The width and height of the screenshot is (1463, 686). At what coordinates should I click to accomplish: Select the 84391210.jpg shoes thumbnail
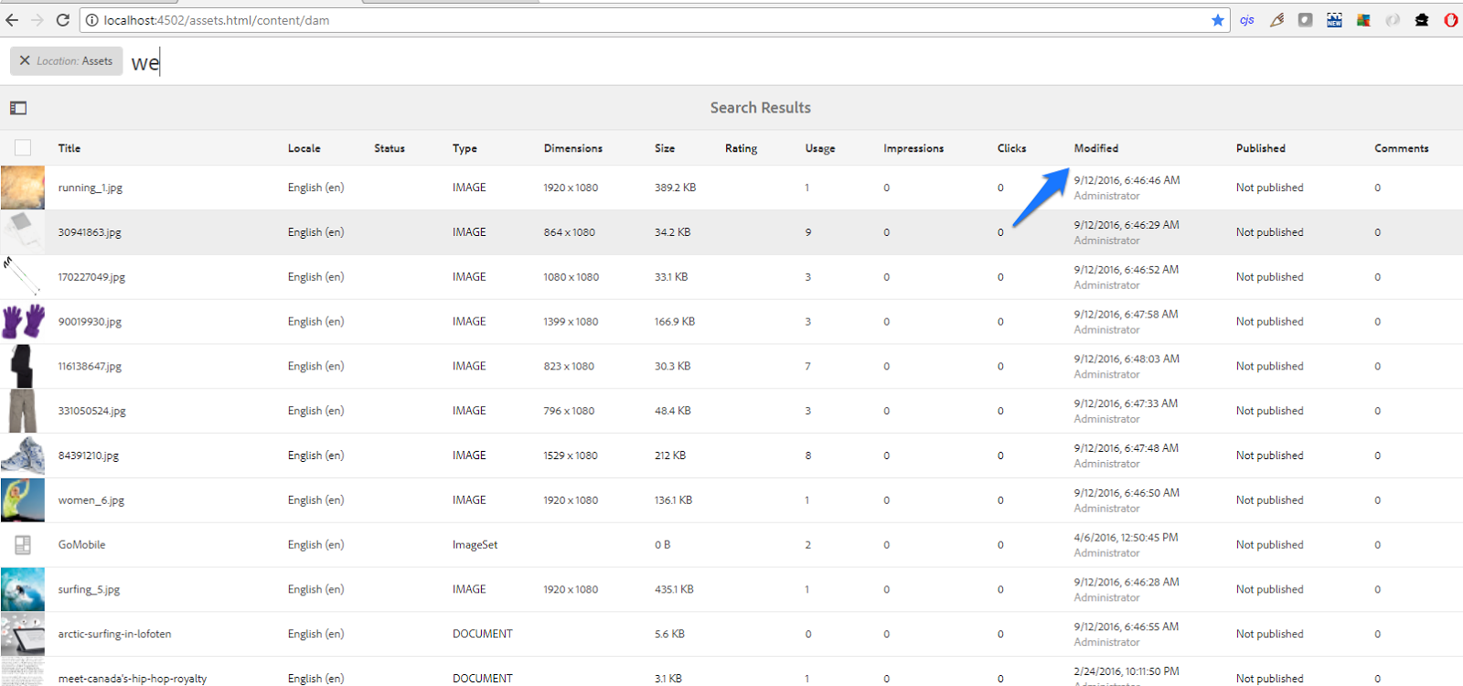coord(23,456)
